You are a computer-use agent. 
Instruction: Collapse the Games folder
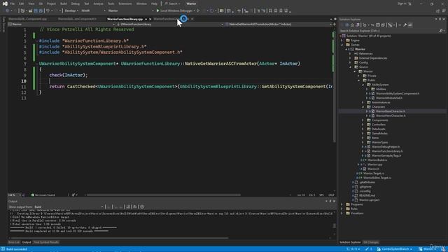(x=342, y=45)
